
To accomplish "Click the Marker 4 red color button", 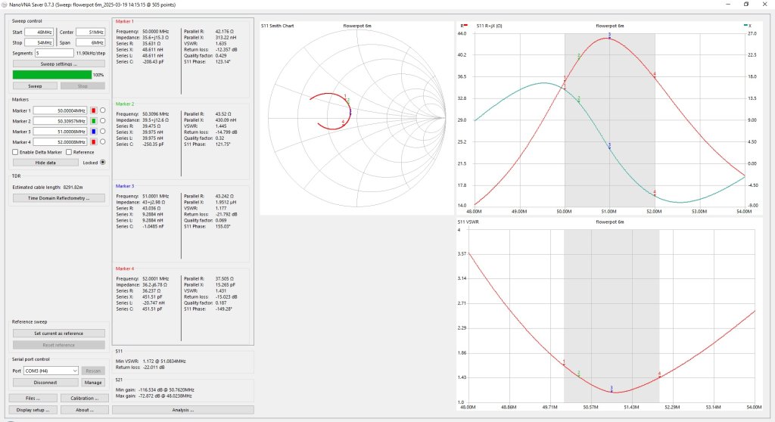I will pos(93,142).
